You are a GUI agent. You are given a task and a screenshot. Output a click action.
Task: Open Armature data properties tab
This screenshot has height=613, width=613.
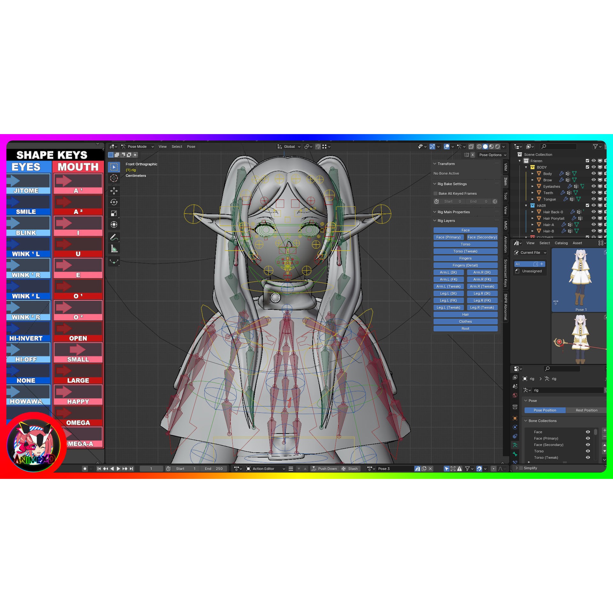515,445
